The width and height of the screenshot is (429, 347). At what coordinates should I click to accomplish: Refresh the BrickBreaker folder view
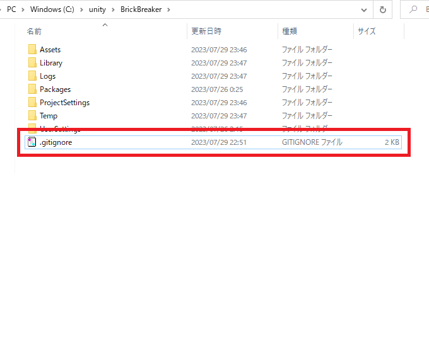point(383,10)
